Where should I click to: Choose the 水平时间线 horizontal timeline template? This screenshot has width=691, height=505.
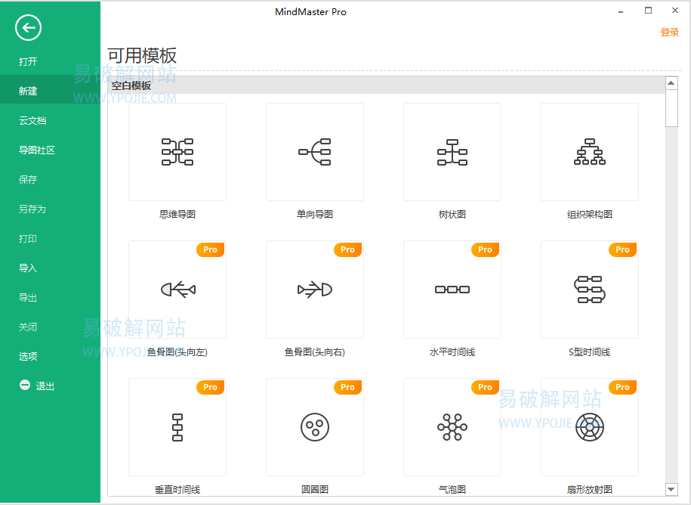(x=452, y=290)
